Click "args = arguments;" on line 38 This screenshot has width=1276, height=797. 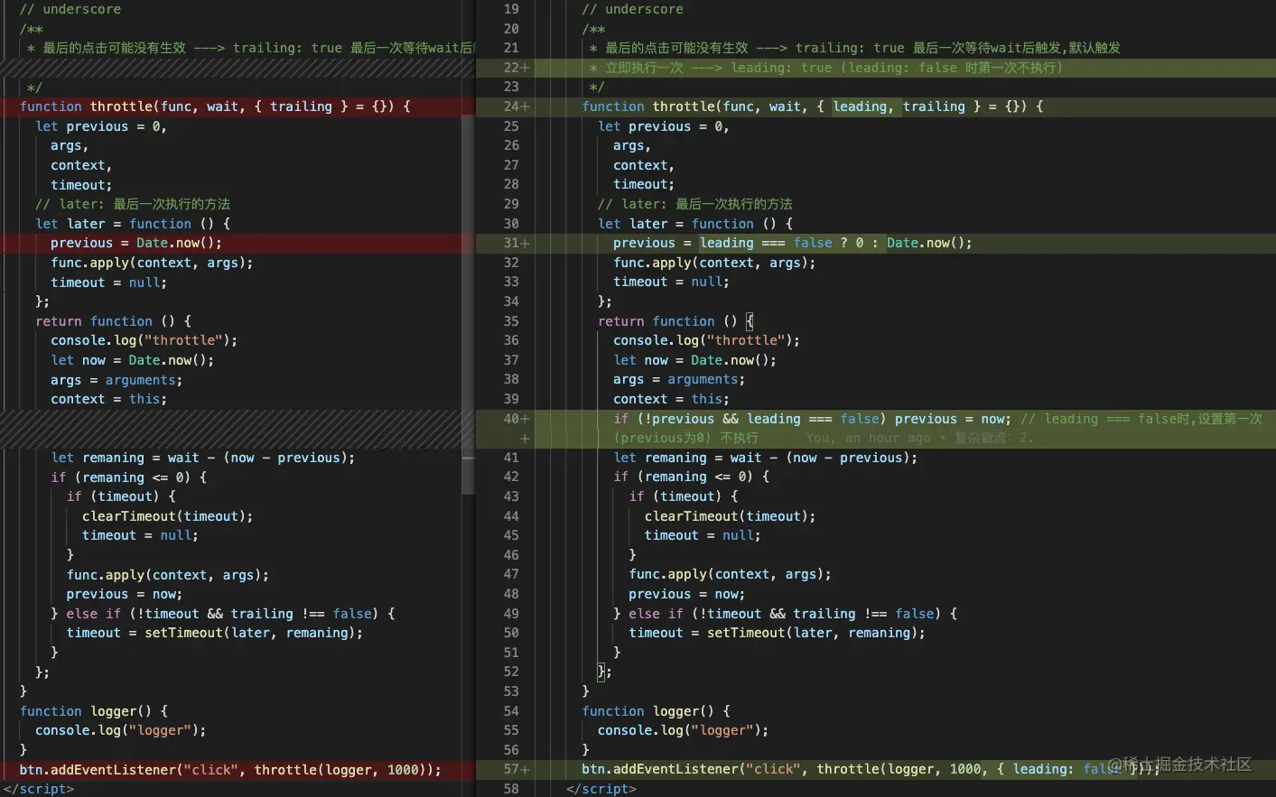click(679, 380)
